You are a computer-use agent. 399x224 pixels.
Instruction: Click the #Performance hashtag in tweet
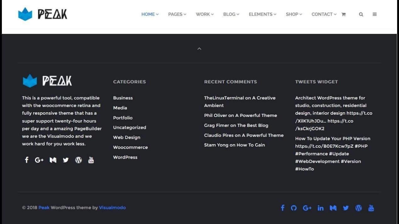click(311, 154)
